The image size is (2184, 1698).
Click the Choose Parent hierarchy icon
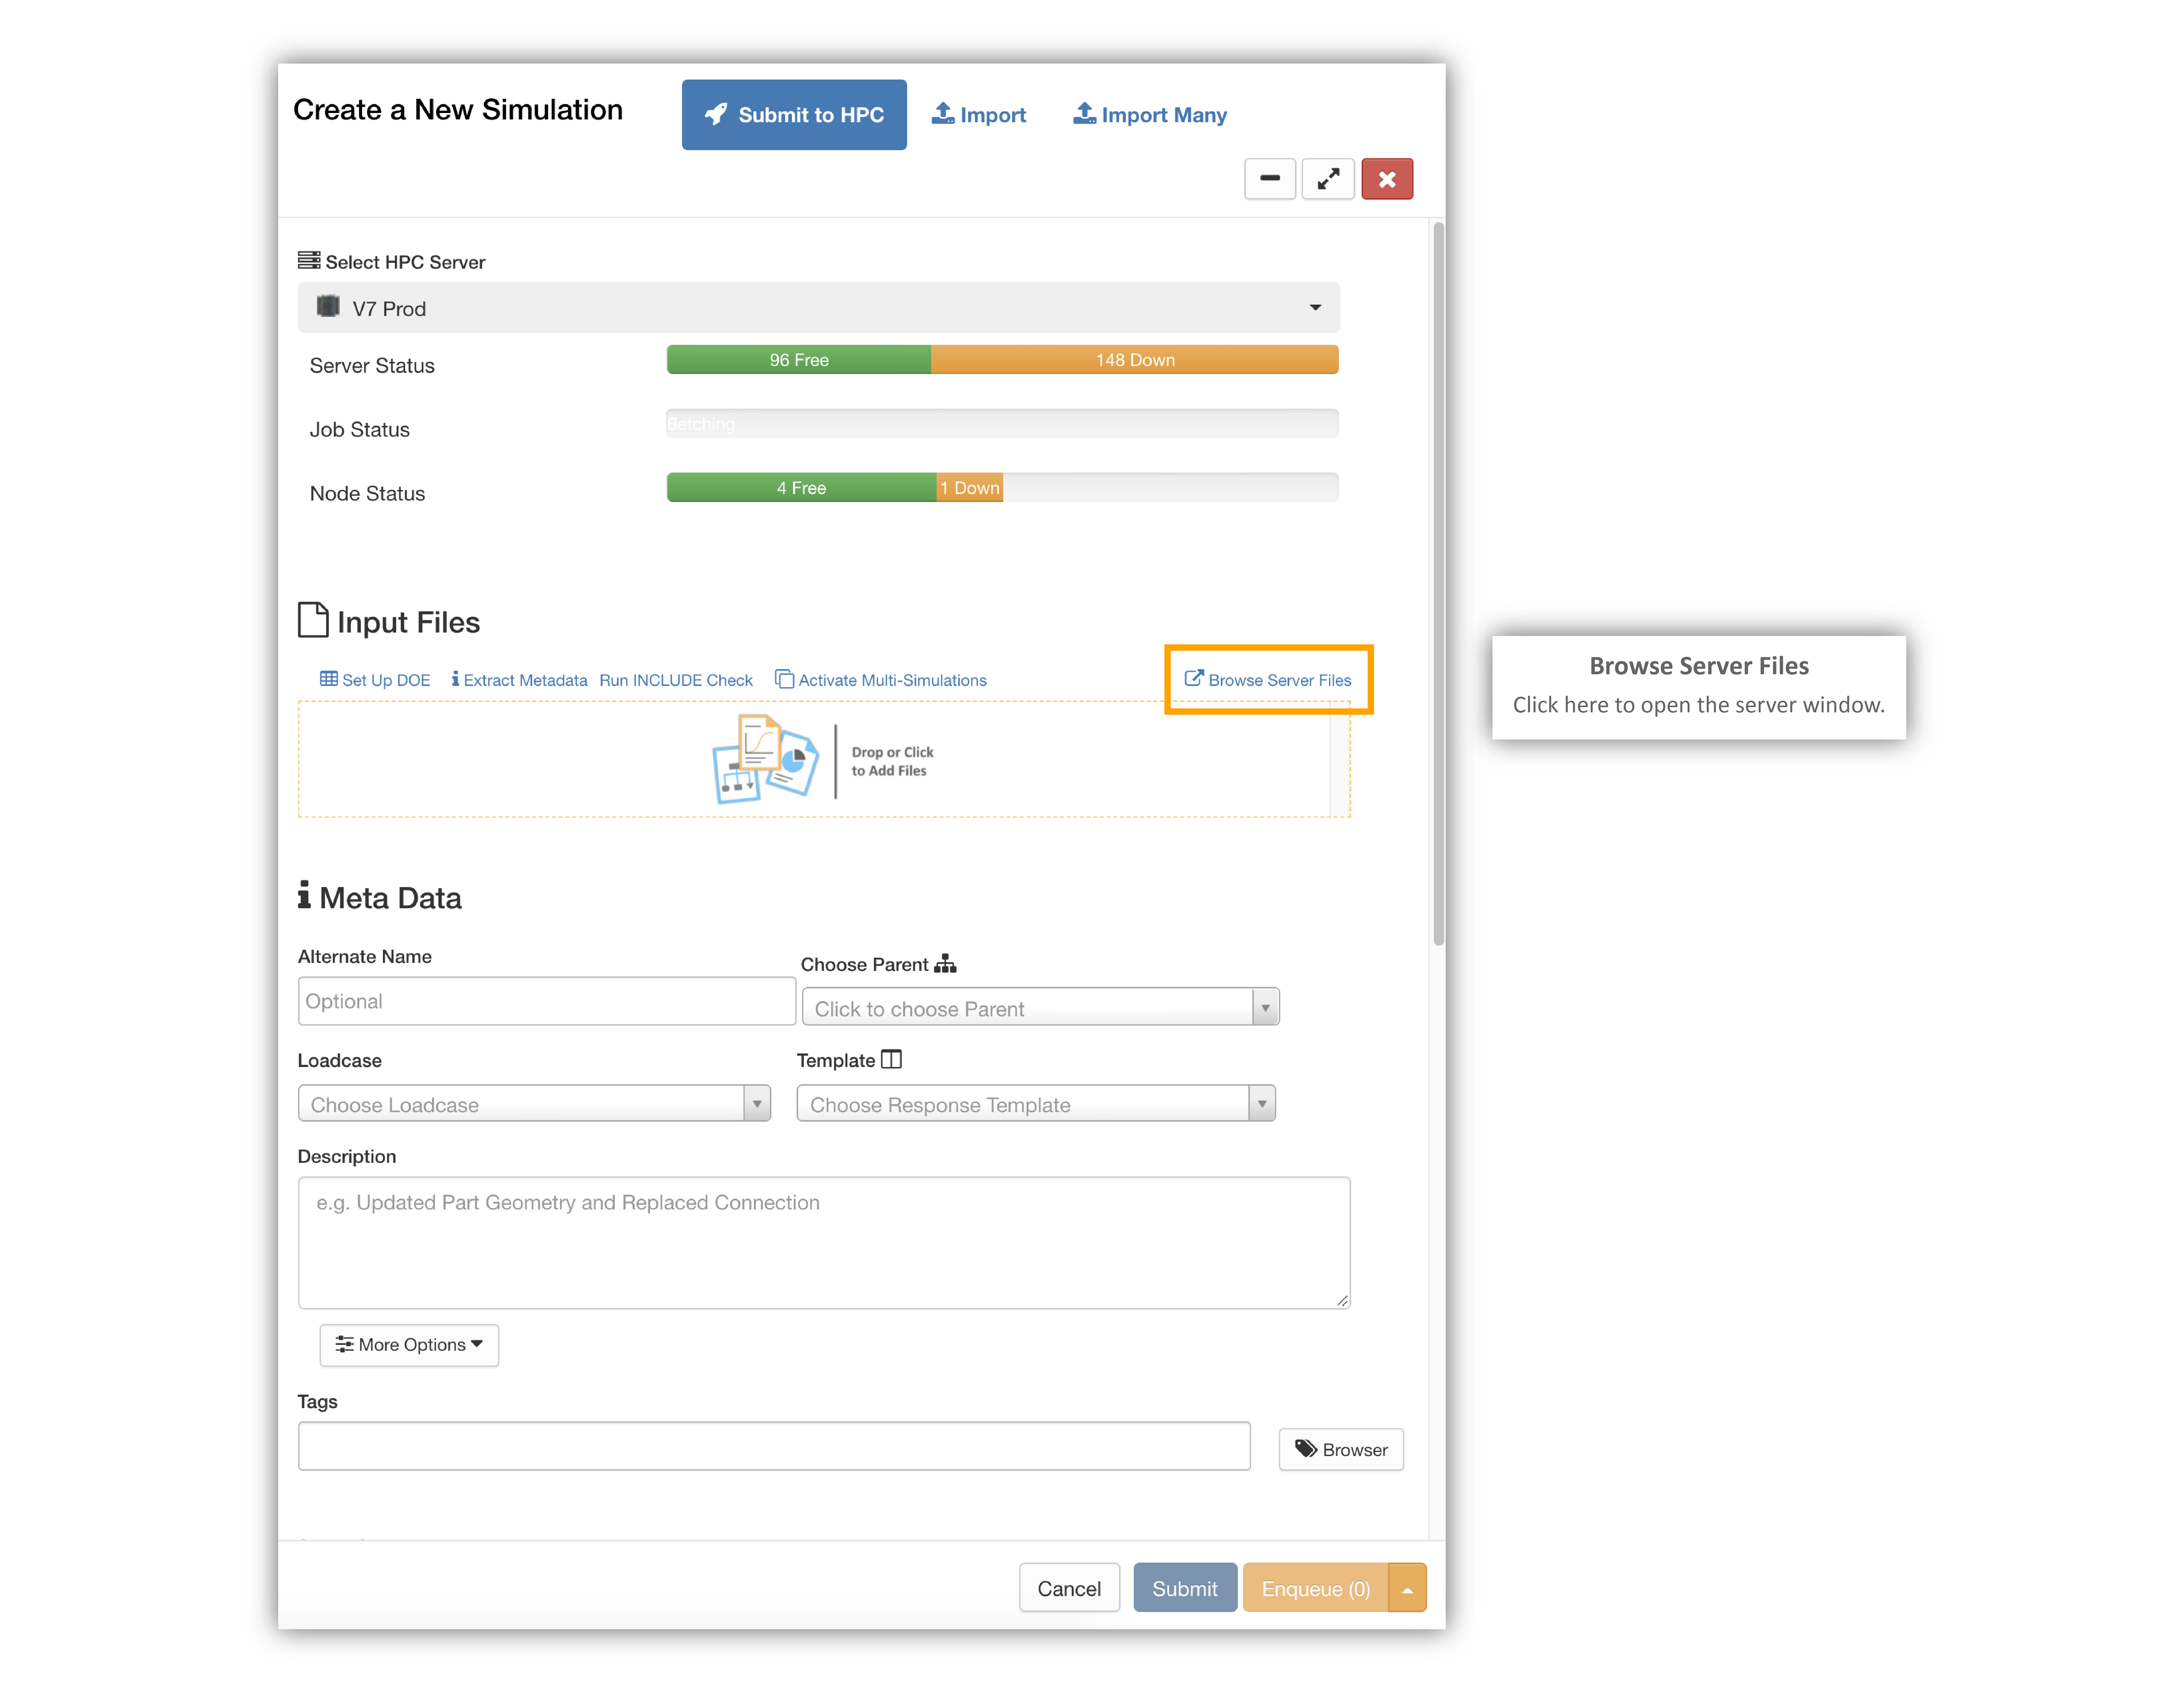pos(945,964)
